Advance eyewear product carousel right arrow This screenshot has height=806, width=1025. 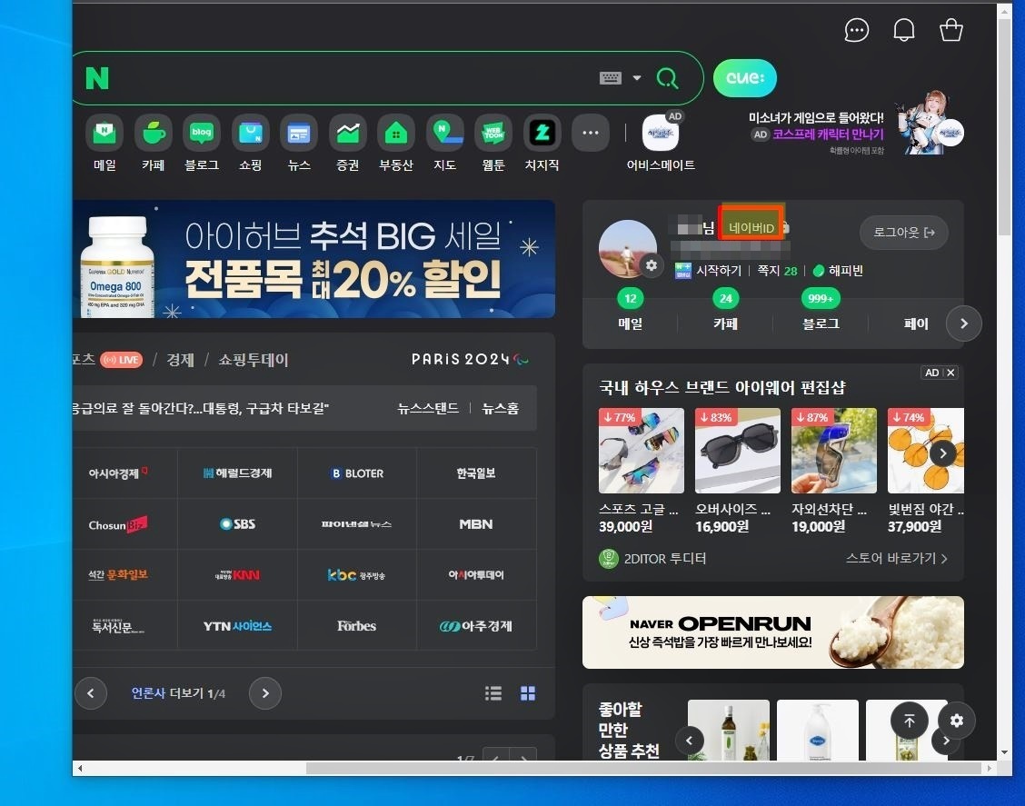pos(942,453)
